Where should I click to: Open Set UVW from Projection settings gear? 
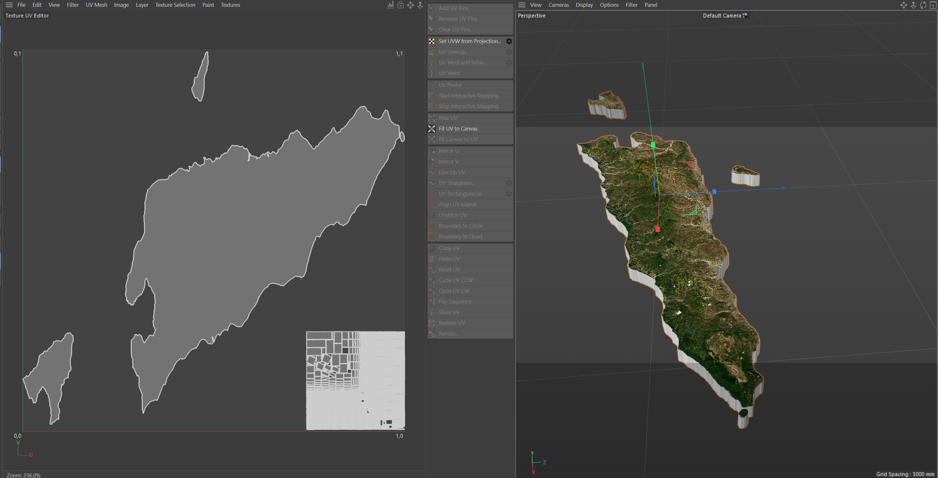point(509,41)
